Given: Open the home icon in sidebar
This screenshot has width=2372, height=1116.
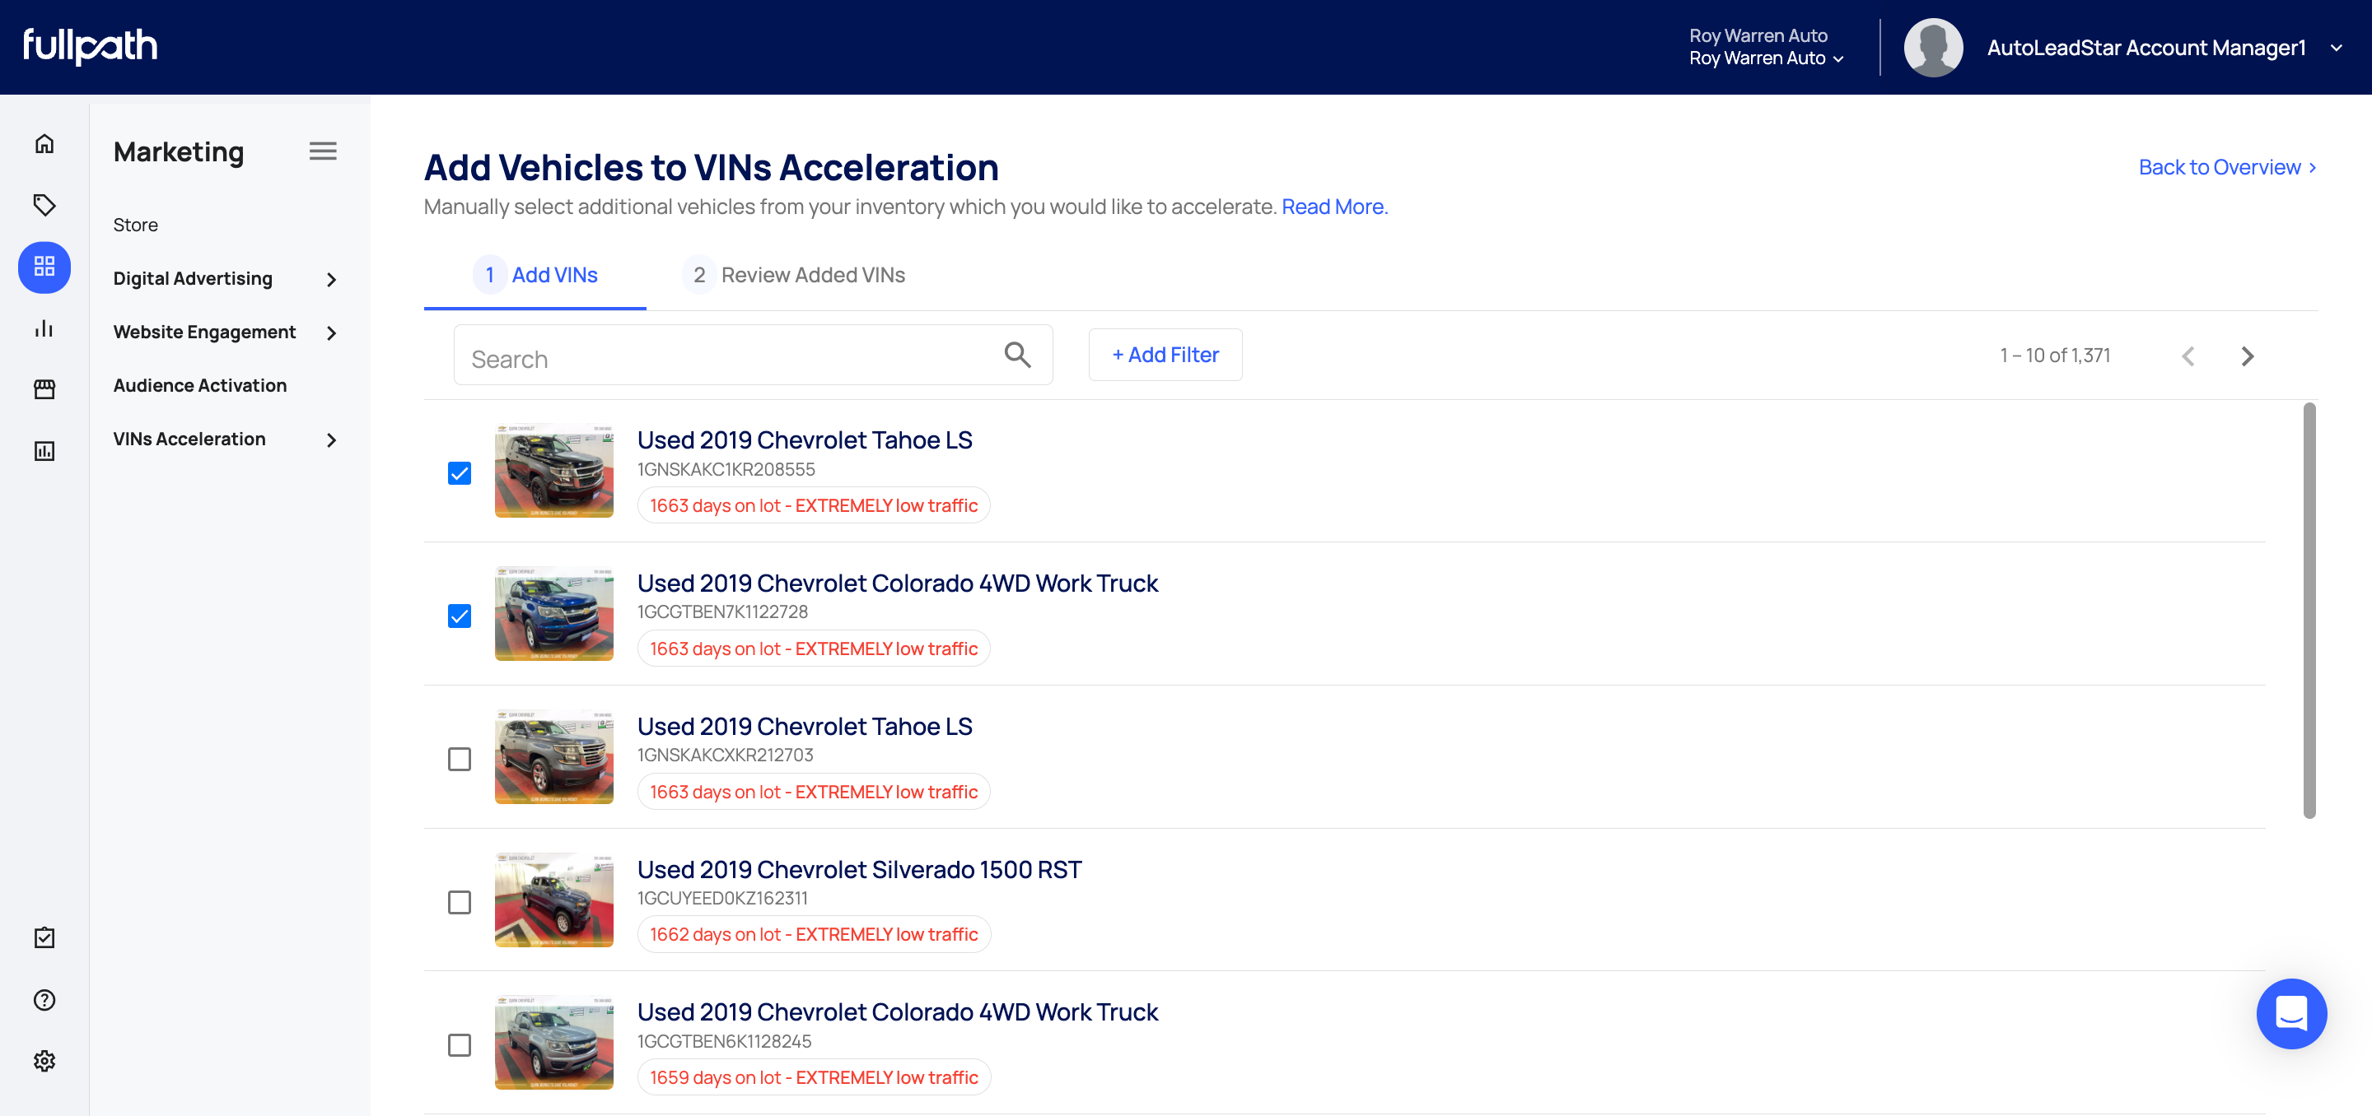Looking at the screenshot, I should pyautogui.click(x=44, y=143).
